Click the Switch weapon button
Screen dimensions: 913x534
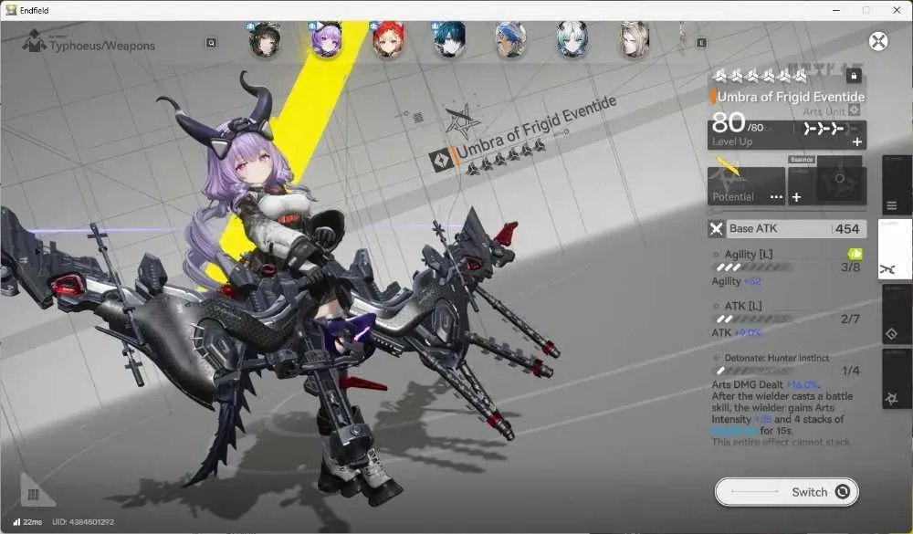pyautogui.click(x=787, y=492)
